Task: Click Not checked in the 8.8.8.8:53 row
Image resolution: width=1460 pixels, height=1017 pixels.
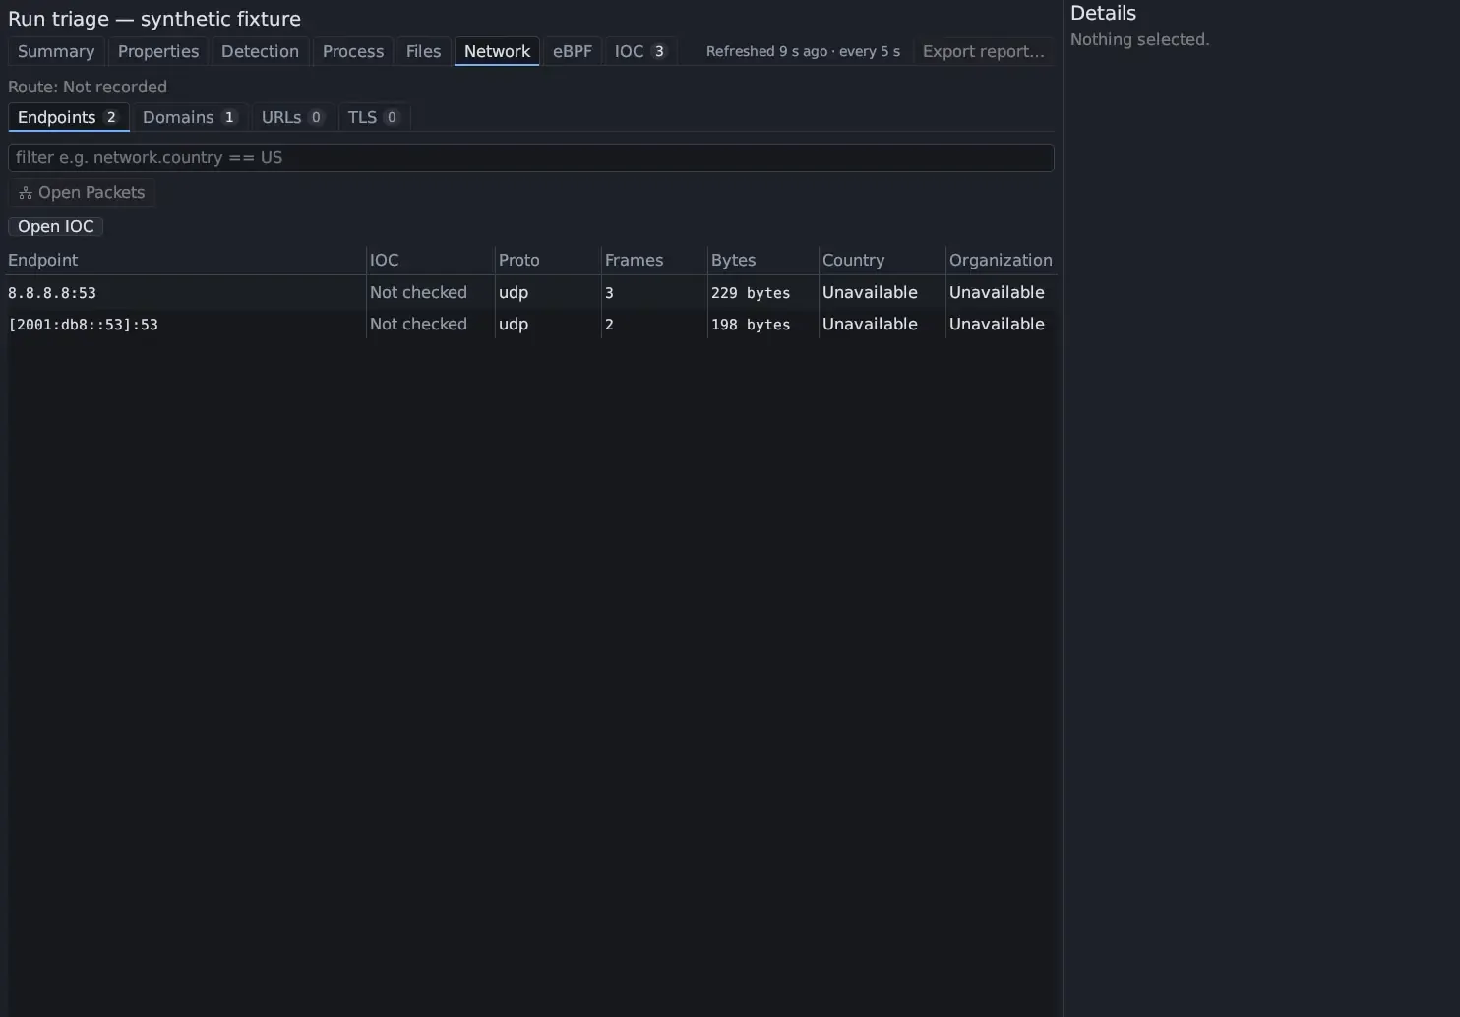Action: tap(418, 292)
